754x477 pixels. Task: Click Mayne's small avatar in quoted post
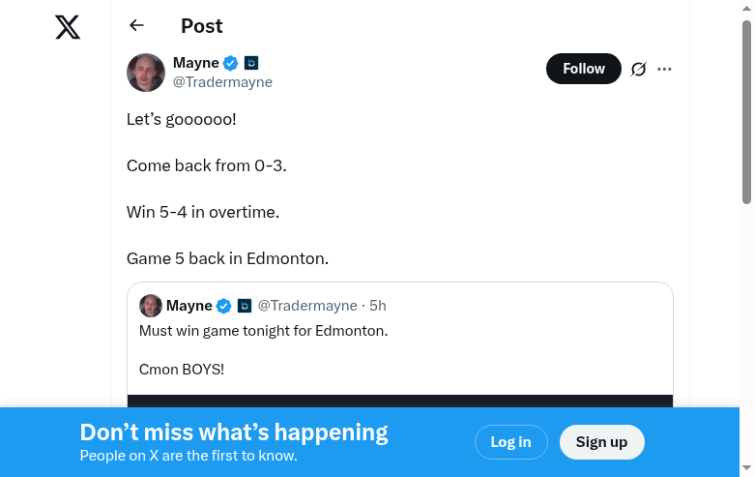tap(151, 306)
